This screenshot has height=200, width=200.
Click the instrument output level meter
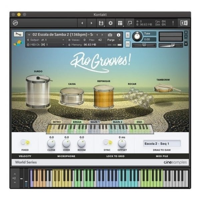(171, 37)
